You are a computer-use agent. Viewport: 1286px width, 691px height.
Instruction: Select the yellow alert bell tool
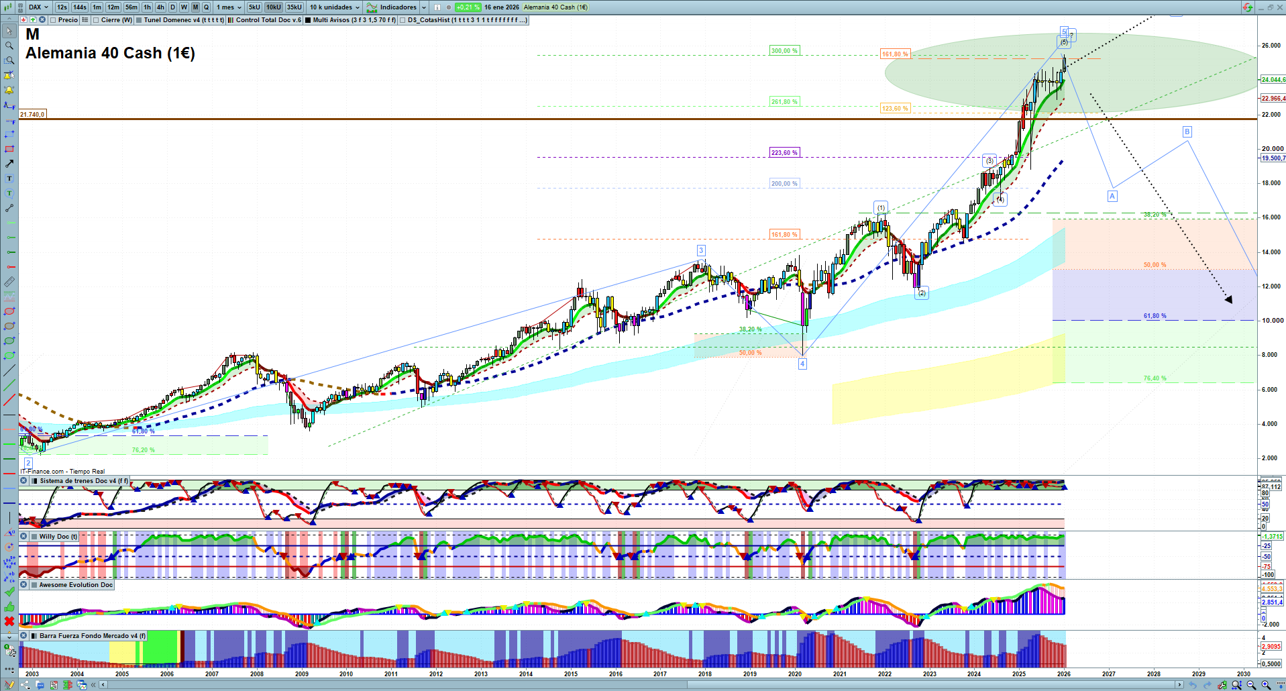[x=9, y=90]
